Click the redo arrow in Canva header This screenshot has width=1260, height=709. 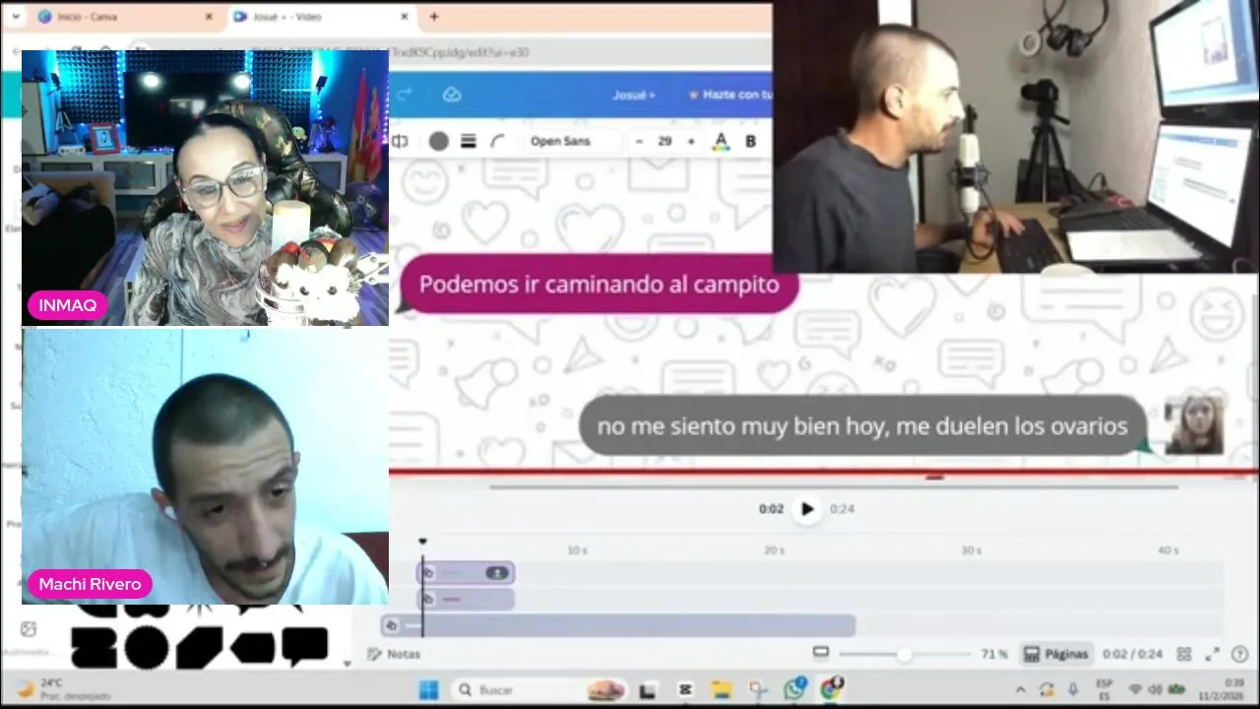coord(405,95)
